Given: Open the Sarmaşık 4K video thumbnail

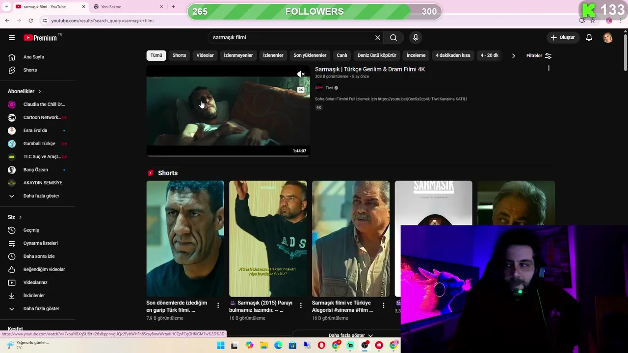Looking at the screenshot, I should click(x=228, y=111).
